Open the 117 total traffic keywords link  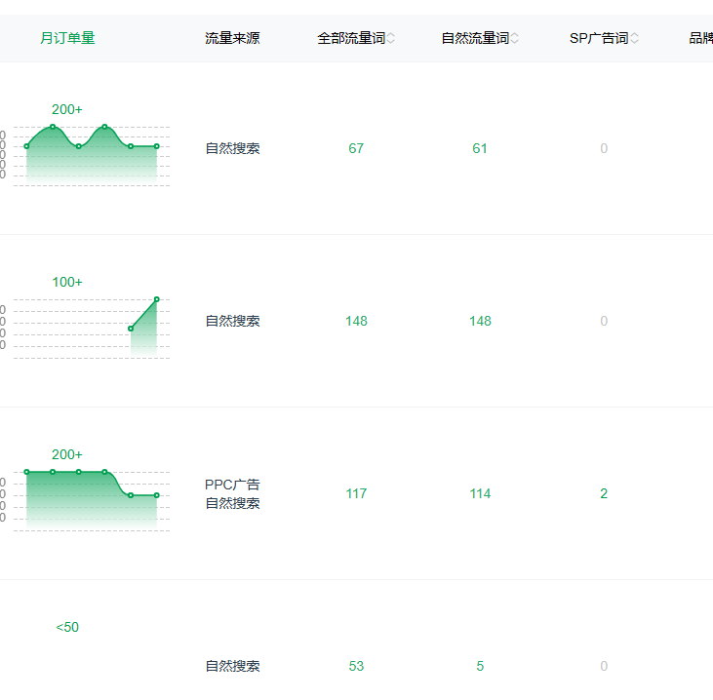(x=356, y=493)
